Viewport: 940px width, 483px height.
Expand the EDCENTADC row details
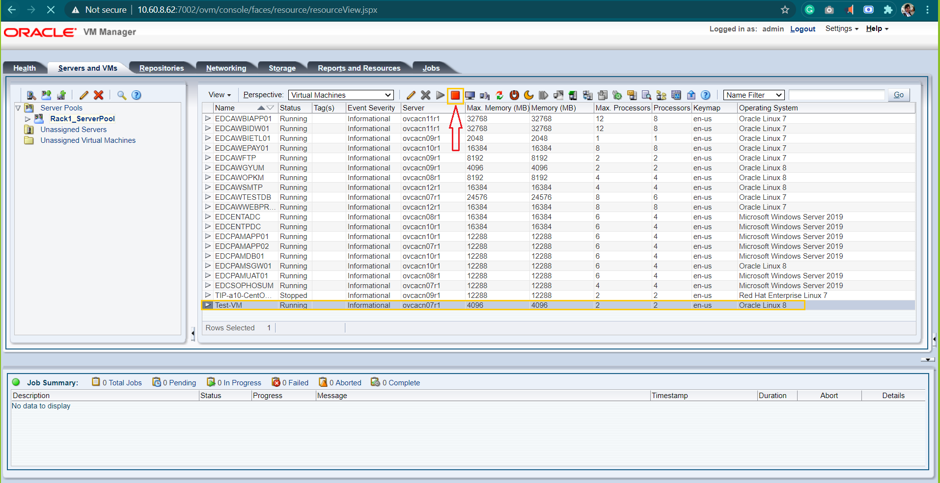click(x=208, y=216)
